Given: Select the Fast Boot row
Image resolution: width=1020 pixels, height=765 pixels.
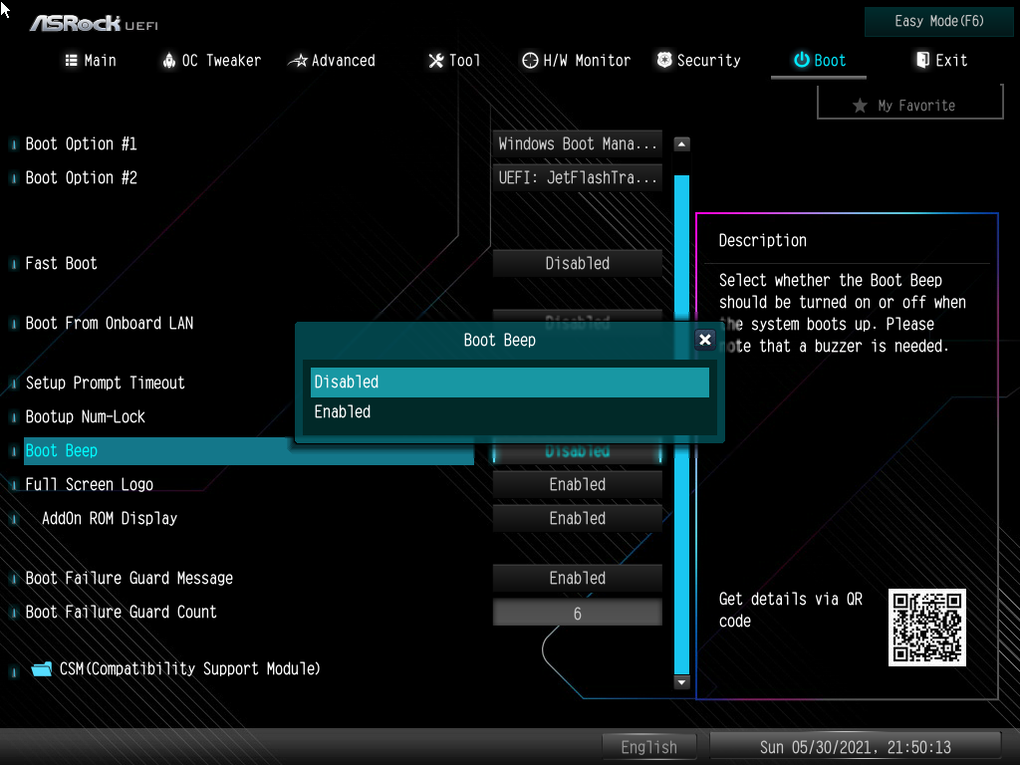Looking at the screenshot, I should (x=61, y=263).
